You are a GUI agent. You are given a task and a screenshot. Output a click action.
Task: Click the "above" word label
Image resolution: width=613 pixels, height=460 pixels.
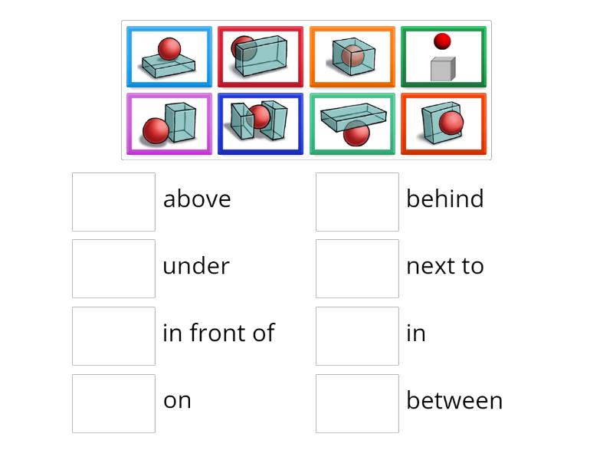197,199
